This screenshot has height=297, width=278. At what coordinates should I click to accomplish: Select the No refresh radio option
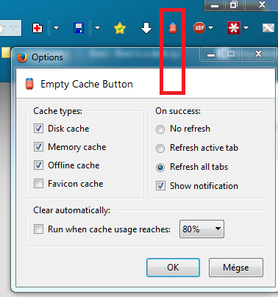pyautogui.click(x=160, y=129)
